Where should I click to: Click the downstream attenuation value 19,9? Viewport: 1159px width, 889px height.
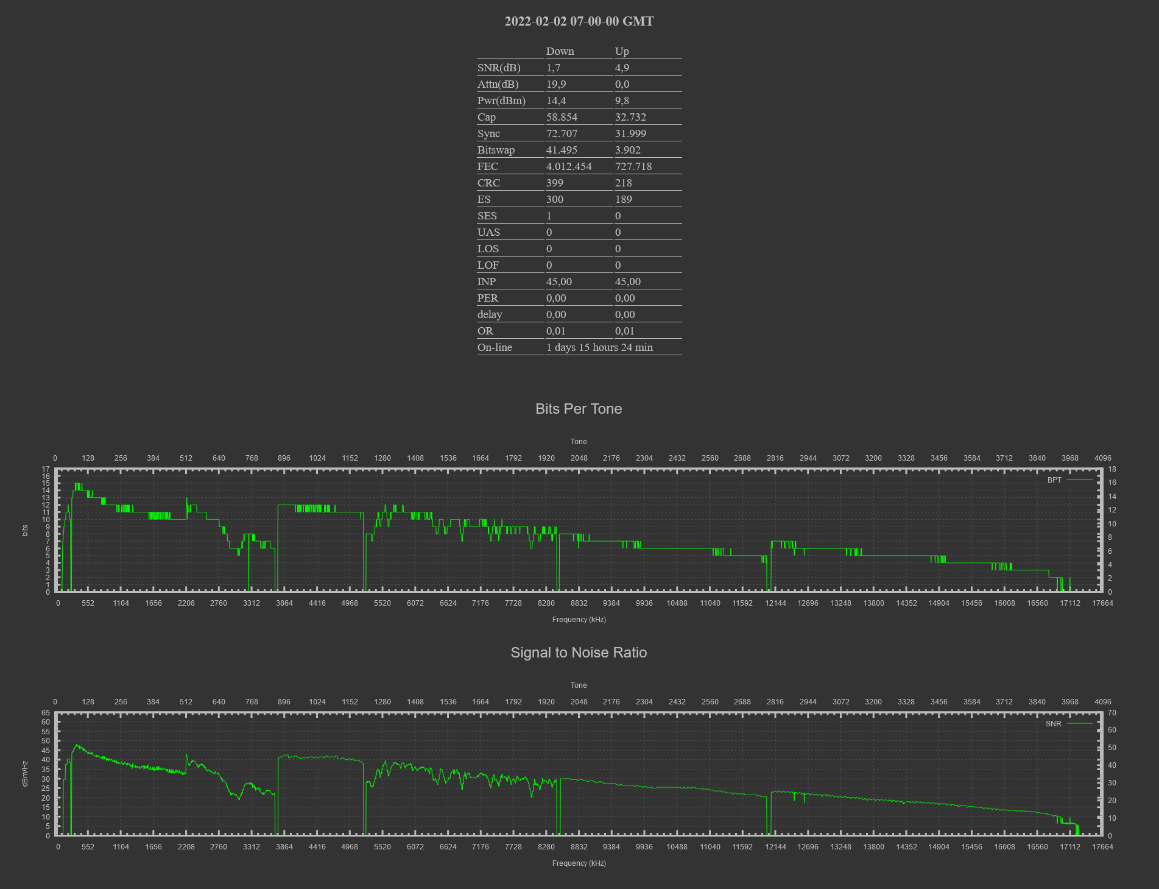[x=556, y=84]
